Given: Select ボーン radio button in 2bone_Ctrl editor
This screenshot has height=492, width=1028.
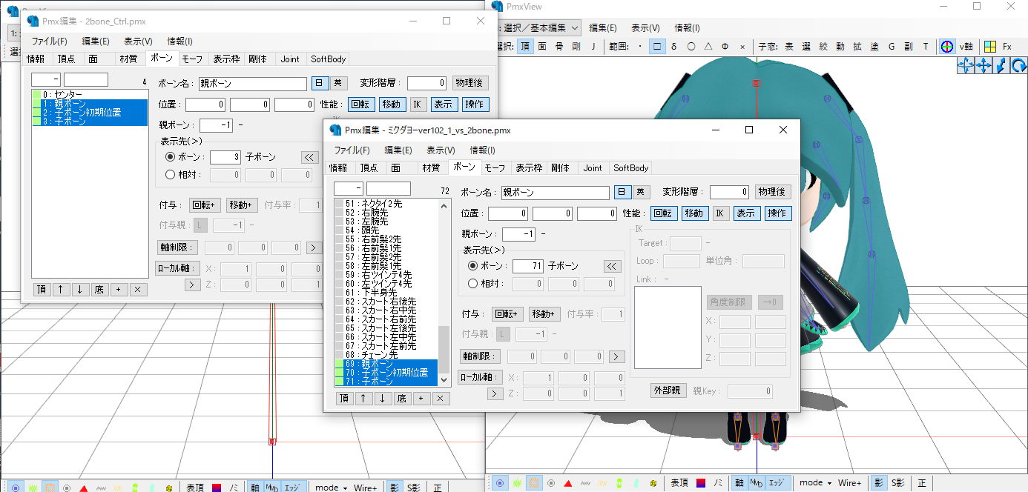Looking at the screenshot, I should 170,157.
